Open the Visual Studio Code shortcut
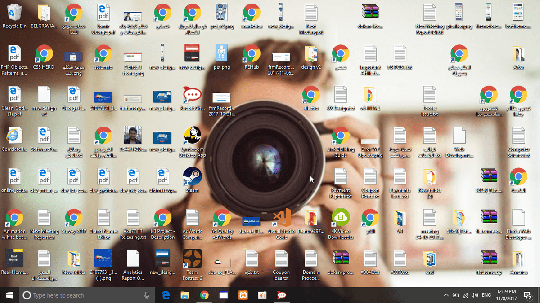Image resolution: width=540 pixels, height=303 pixels. (281, 219)
